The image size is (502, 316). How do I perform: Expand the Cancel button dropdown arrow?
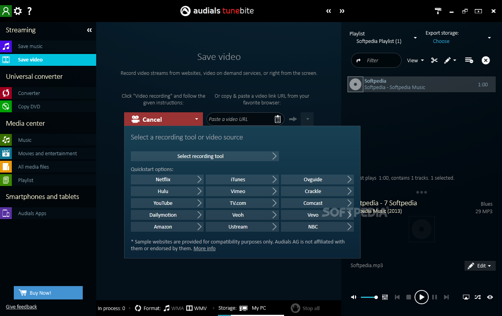point(197,119)
